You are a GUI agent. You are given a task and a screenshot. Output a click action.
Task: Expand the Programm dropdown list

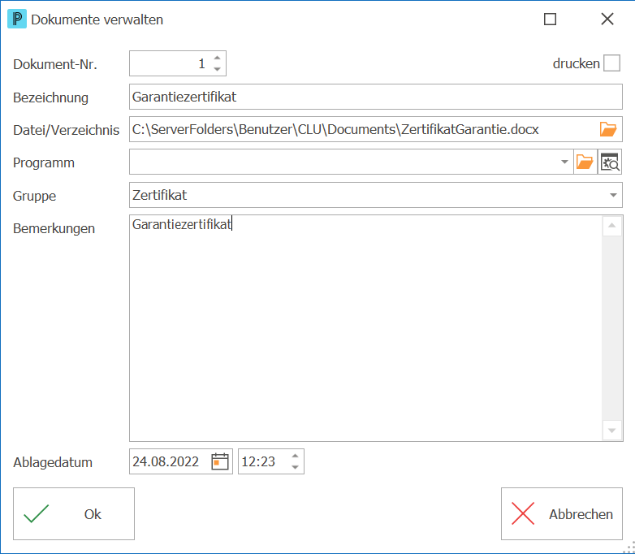[x=564, y=162]
